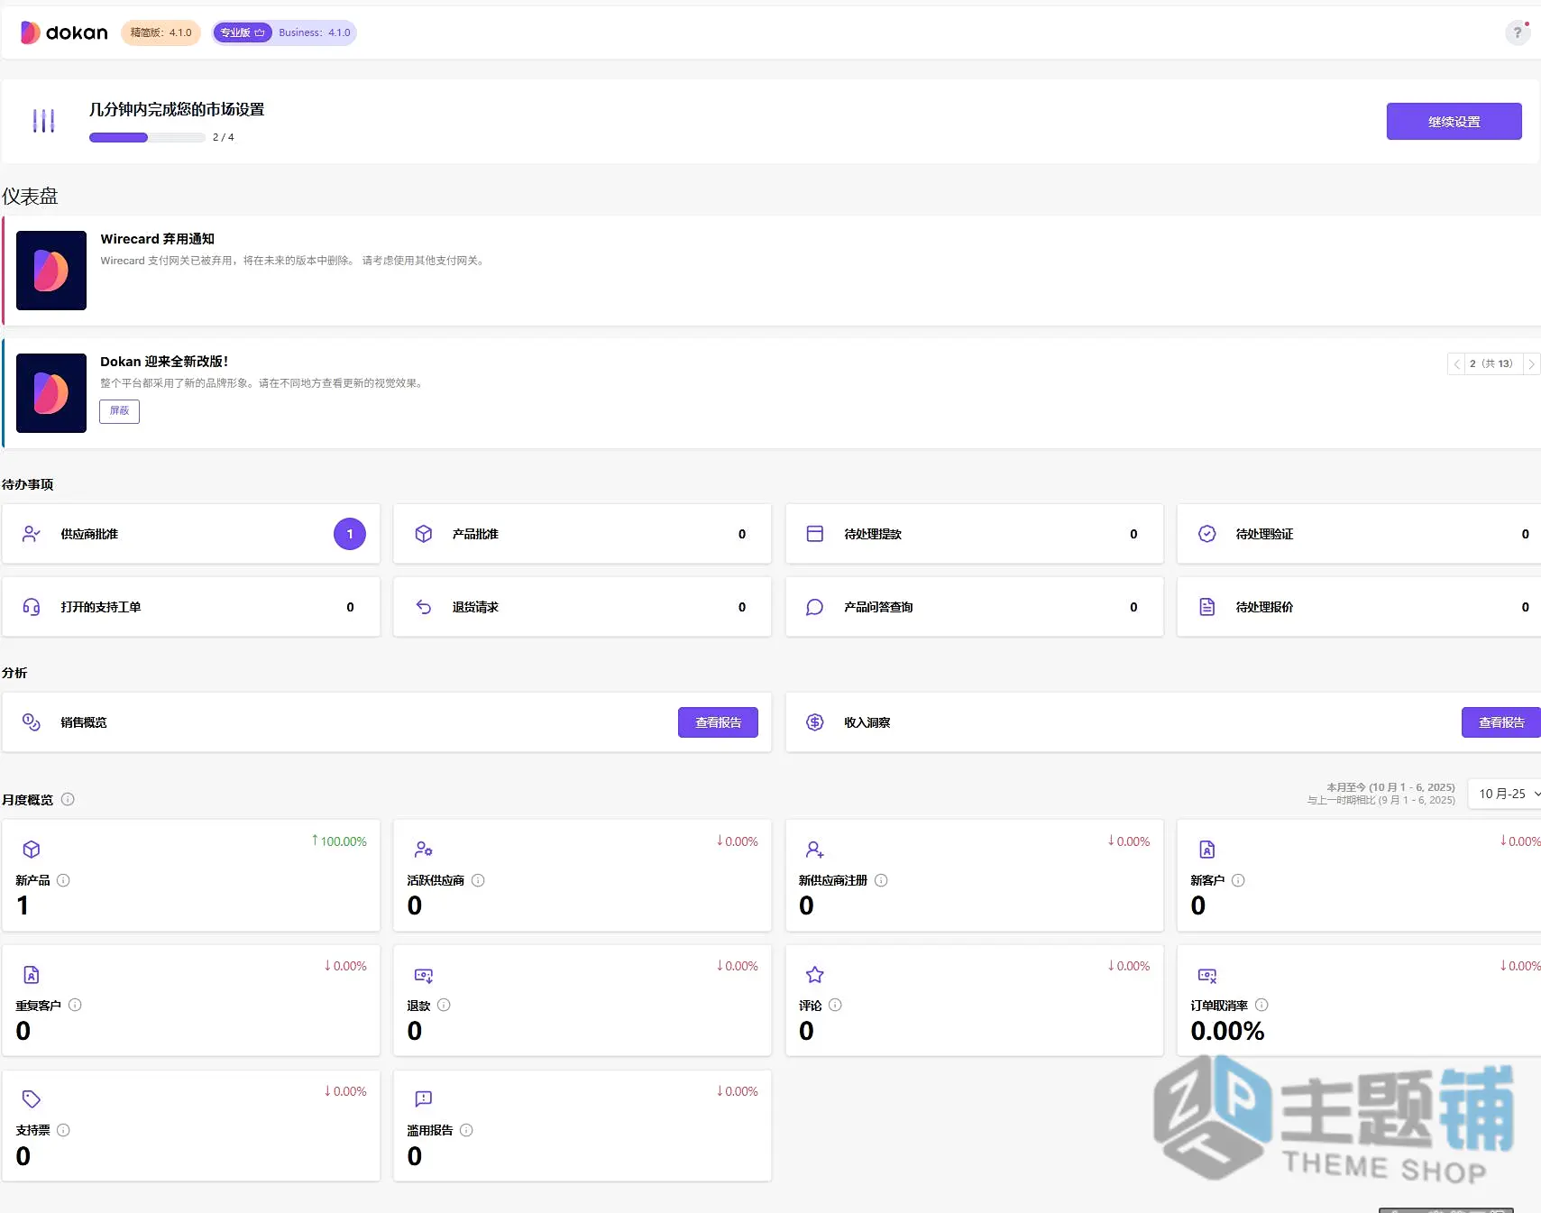This screenshot has width=1541, height=1213.
Task: Open 收入洞察 with its 查看报告 button
Action: coord(1501,722)
